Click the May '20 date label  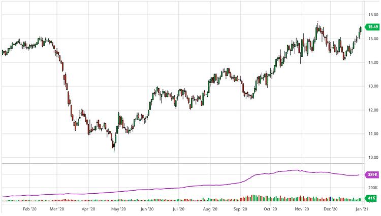click(118, 209)
